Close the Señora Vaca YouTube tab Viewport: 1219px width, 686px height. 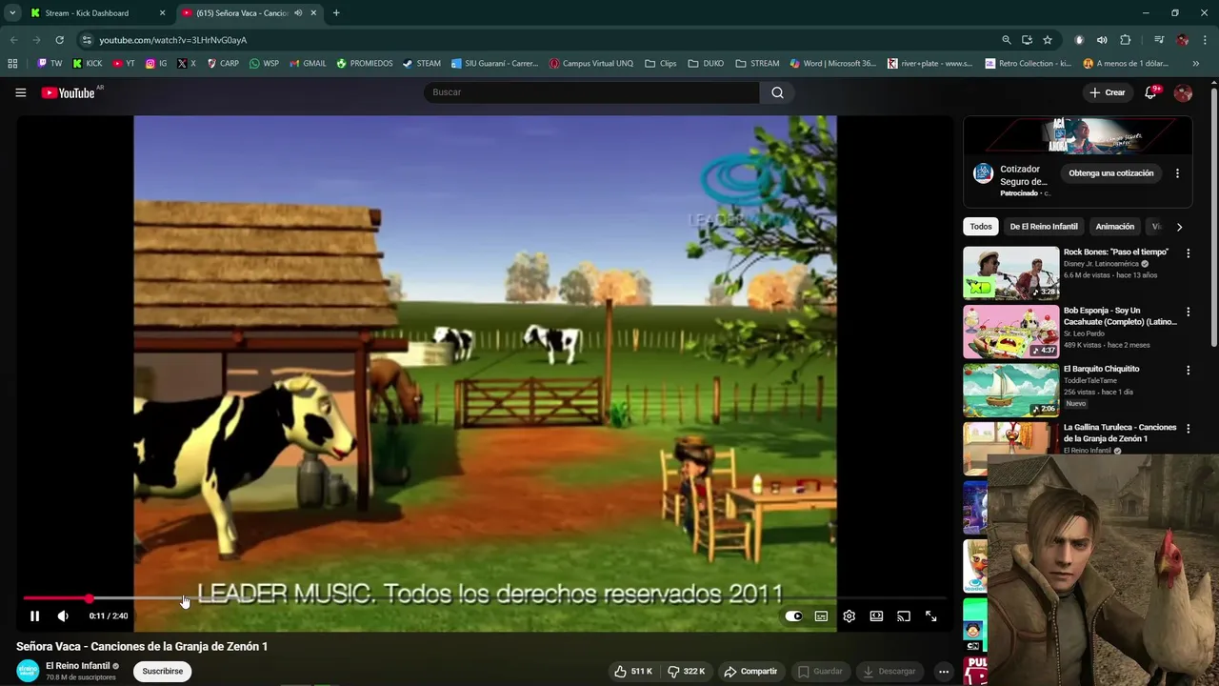point(313,13)
